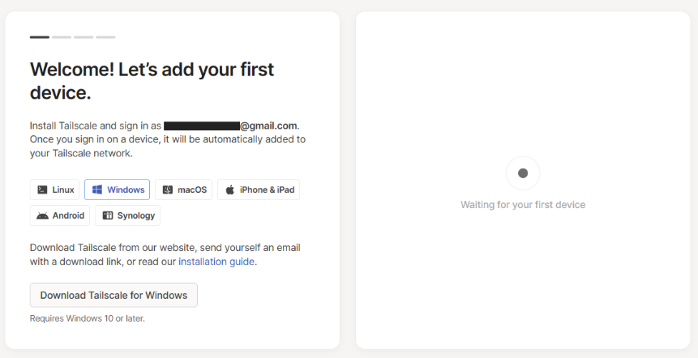Click the Waiting for your first device text
Viewport: 698px width, 358px height.
coord(523,205)
